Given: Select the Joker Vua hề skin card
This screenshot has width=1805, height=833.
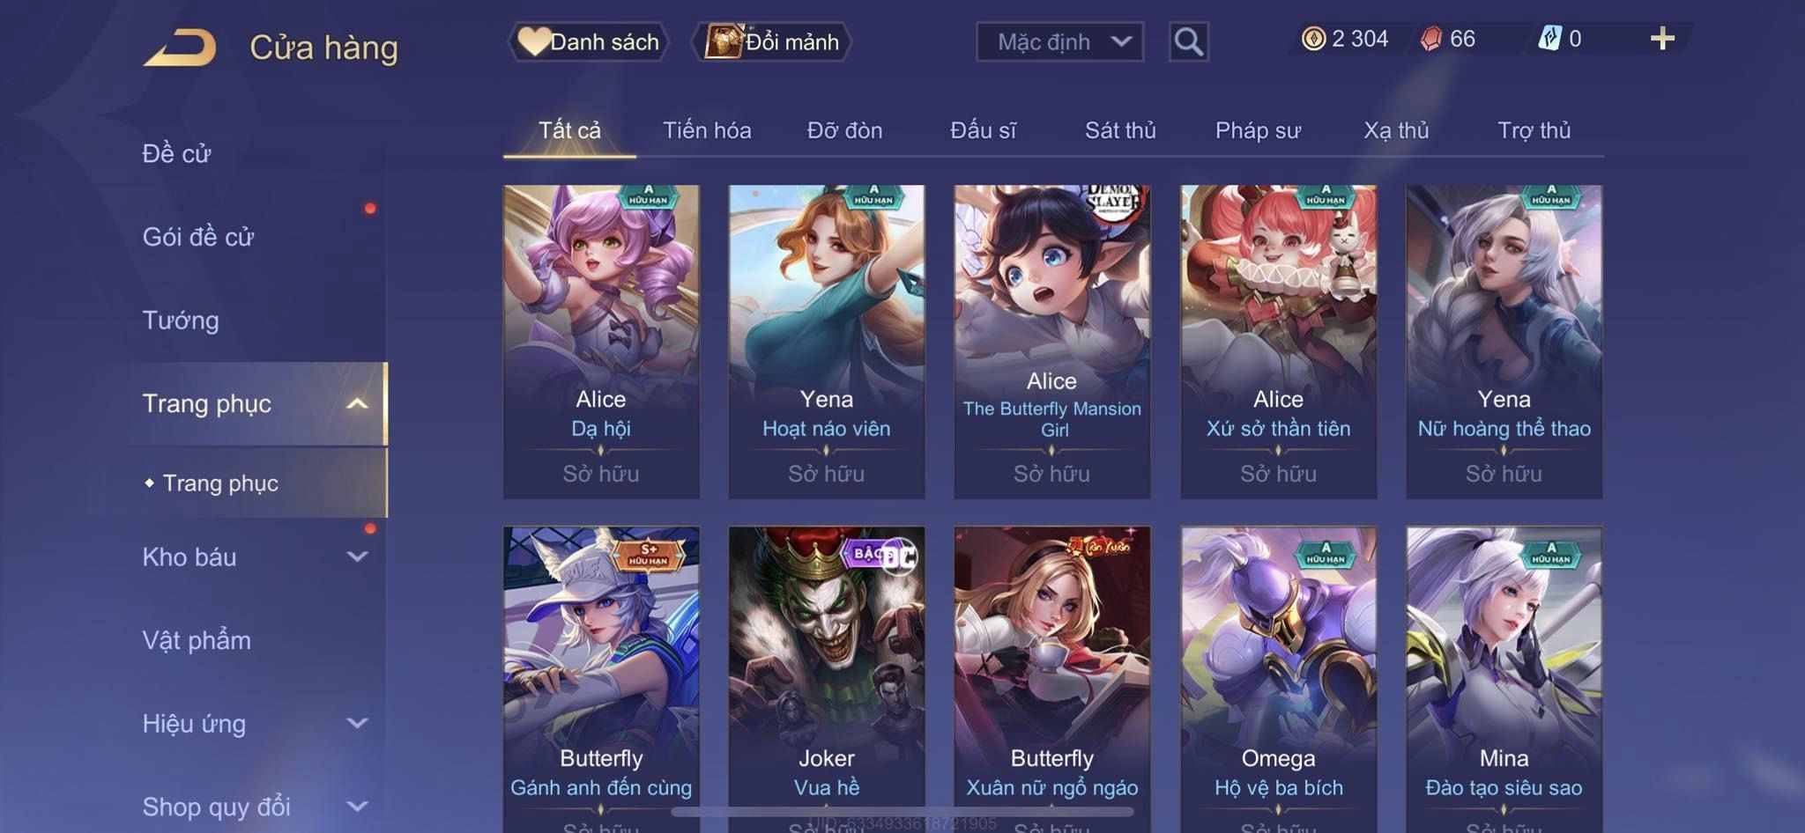Looking at the screenshot, I should [x=827, y=678].
